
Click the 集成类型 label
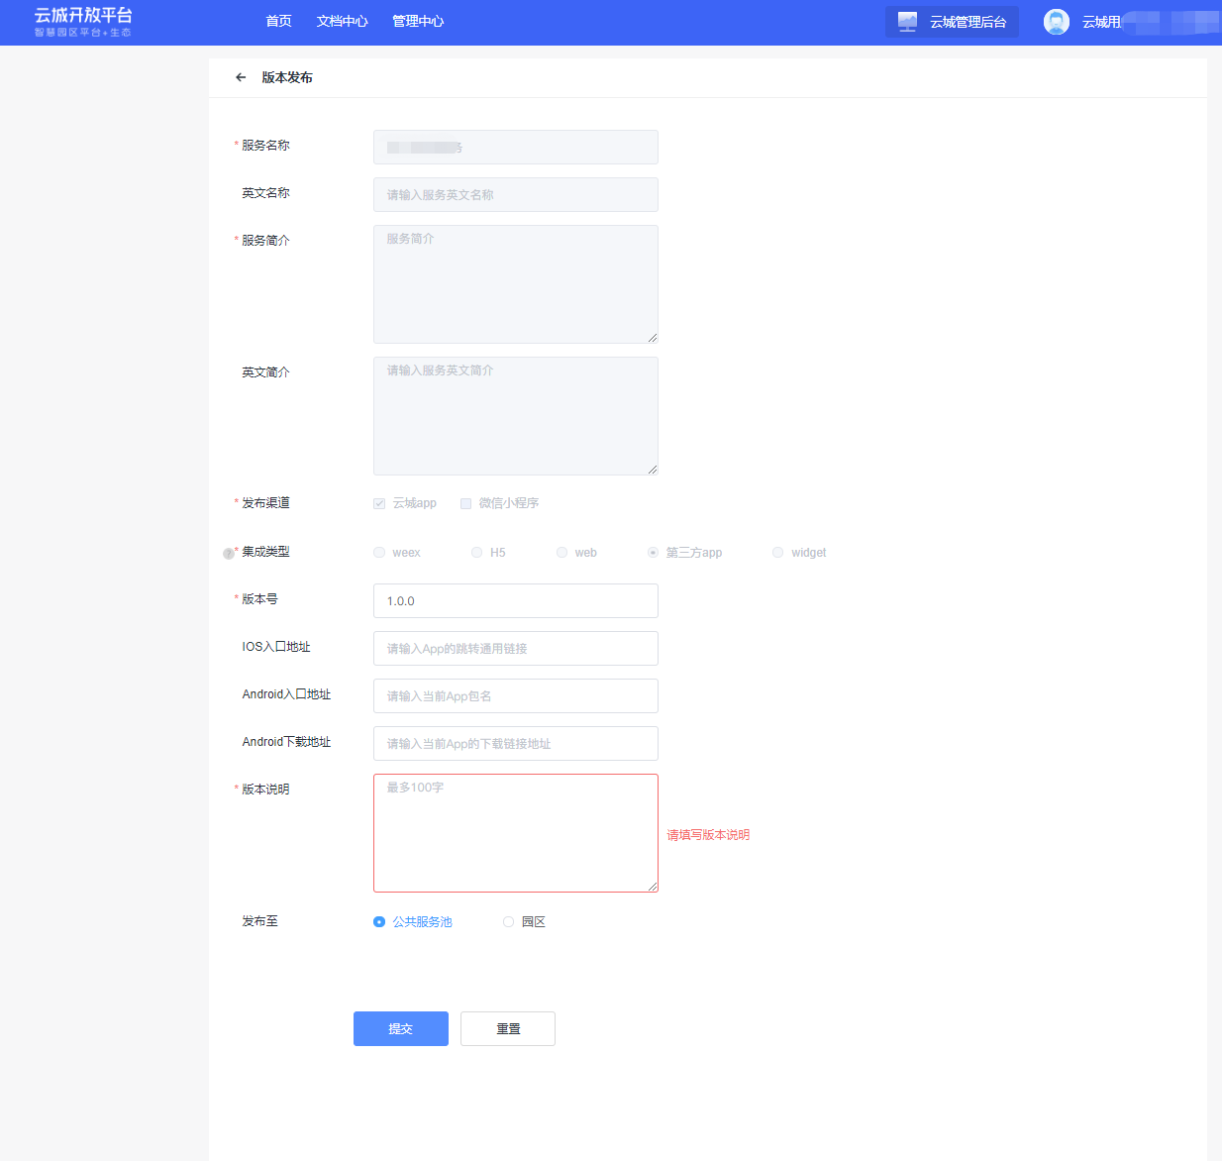[265, 552]
